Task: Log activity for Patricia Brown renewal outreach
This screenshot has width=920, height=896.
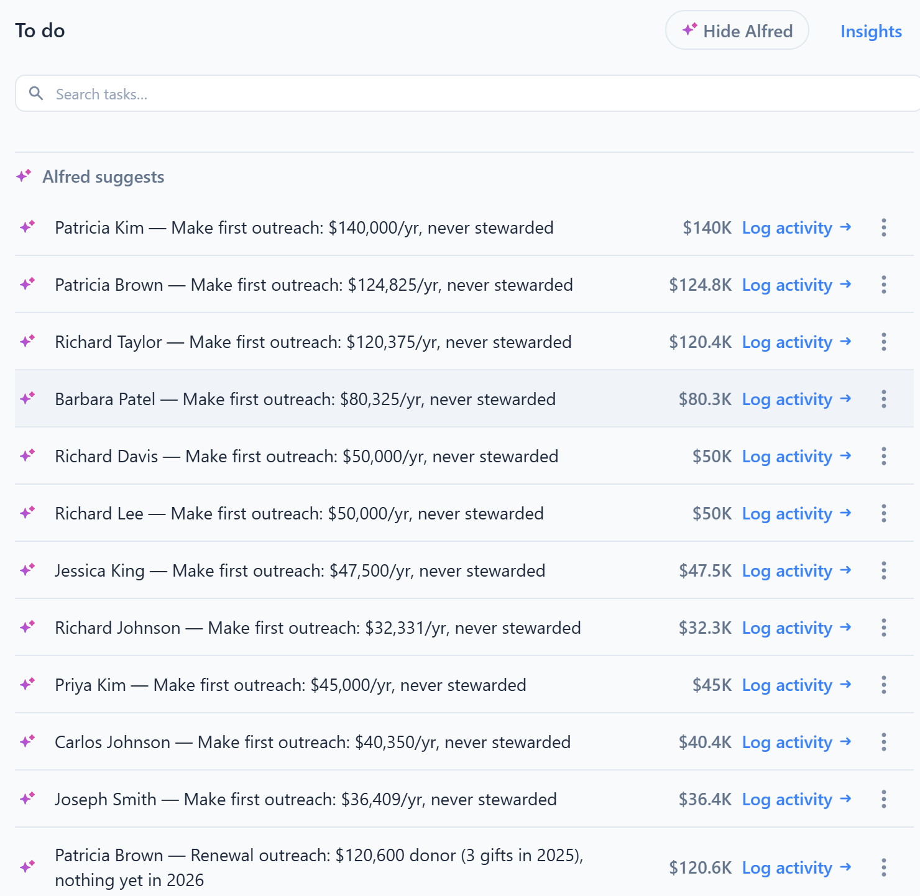Action: point(796,868)
